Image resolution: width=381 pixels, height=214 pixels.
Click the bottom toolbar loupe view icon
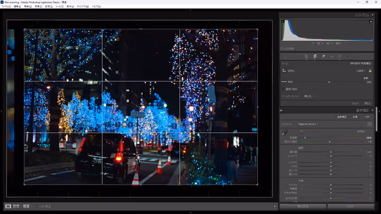(x=8, y=206)
